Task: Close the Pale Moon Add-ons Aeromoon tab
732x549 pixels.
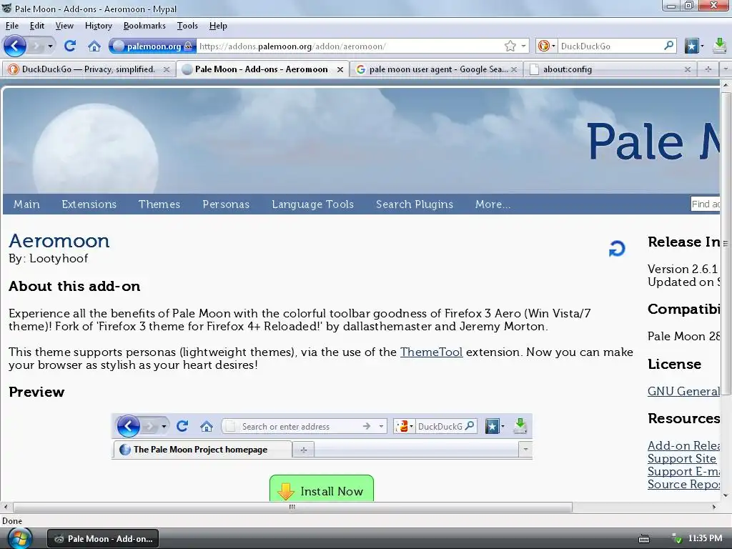Action: 340,69
